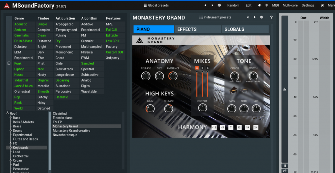Click the meter histogram icon
The height and width of the screenshot is (173, 335).
tap(285, 89)
